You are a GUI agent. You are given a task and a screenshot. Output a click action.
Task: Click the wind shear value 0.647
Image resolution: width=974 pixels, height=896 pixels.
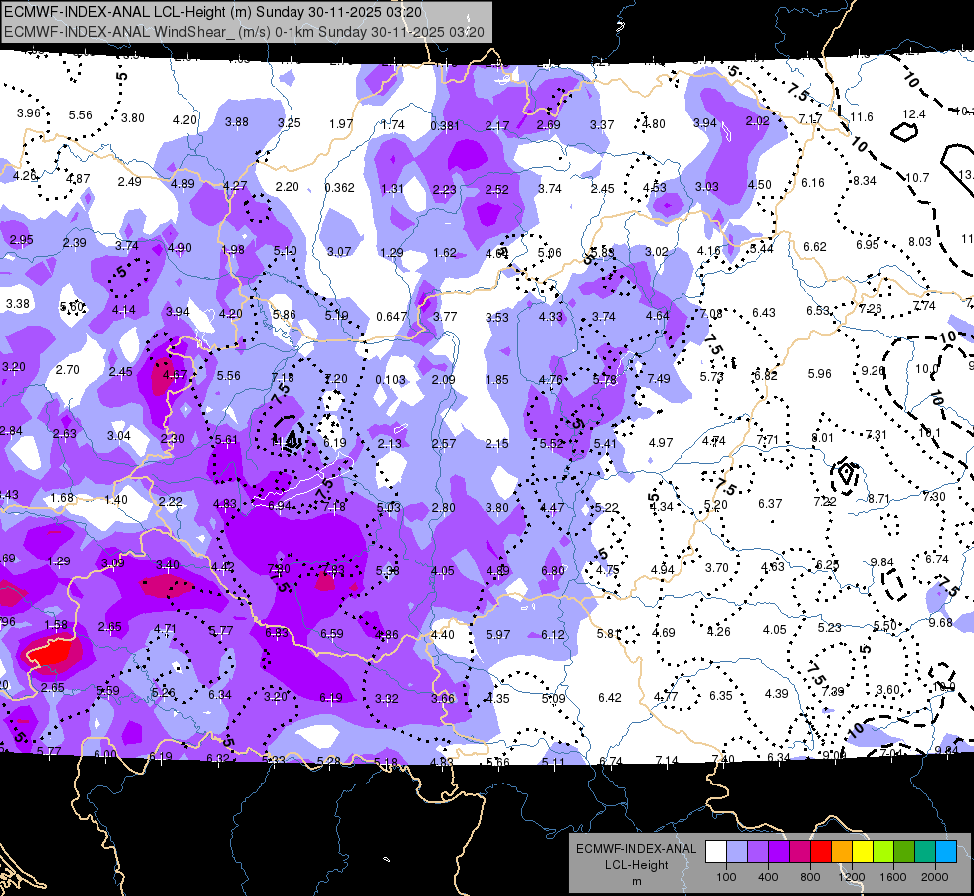coord(391,317)
